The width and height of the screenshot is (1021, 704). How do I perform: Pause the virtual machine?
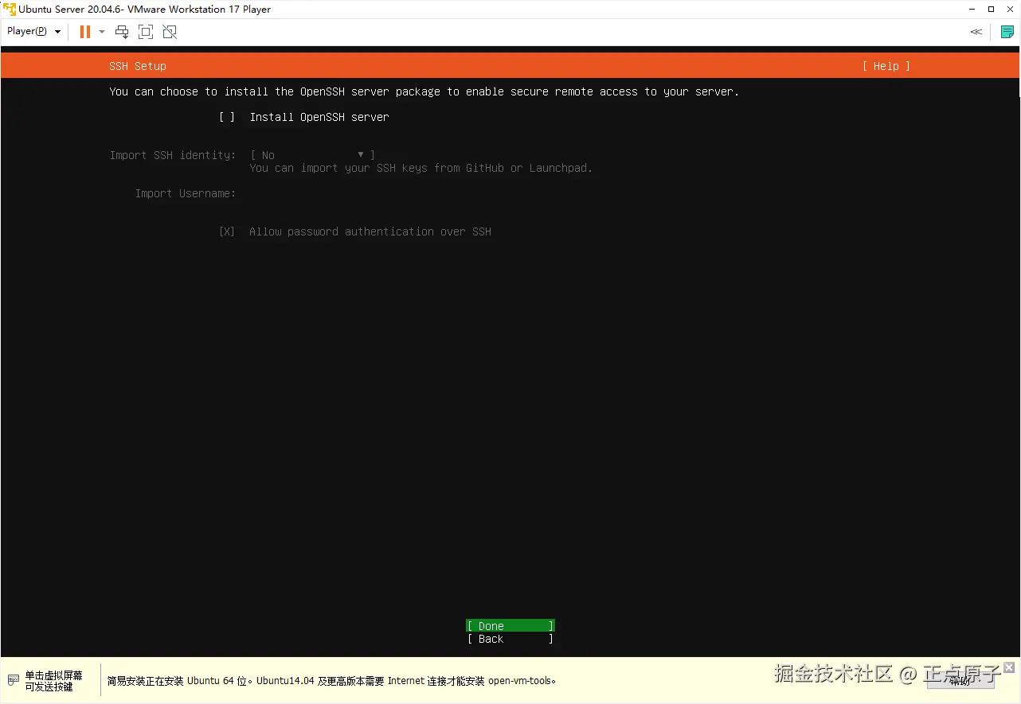84,32
